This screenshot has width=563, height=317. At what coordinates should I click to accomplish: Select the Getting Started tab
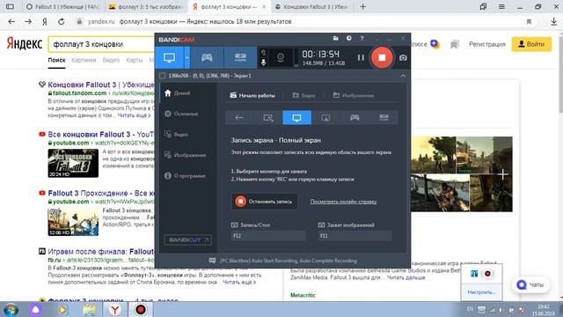pyautogui.click(x=252, y=95)
